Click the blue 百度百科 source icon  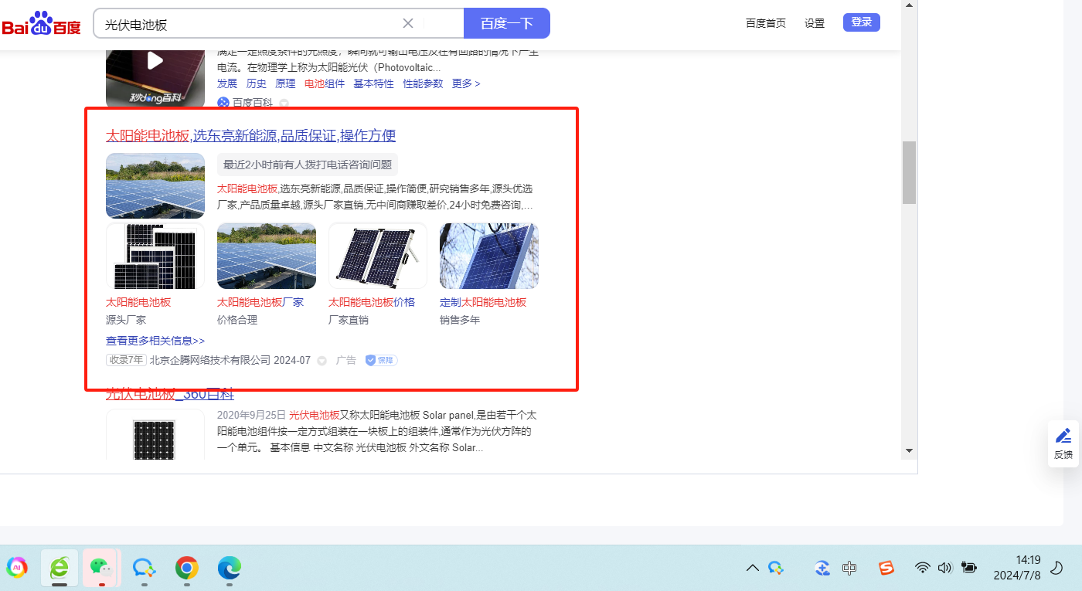pyautogui.click(x=223, y=103)
